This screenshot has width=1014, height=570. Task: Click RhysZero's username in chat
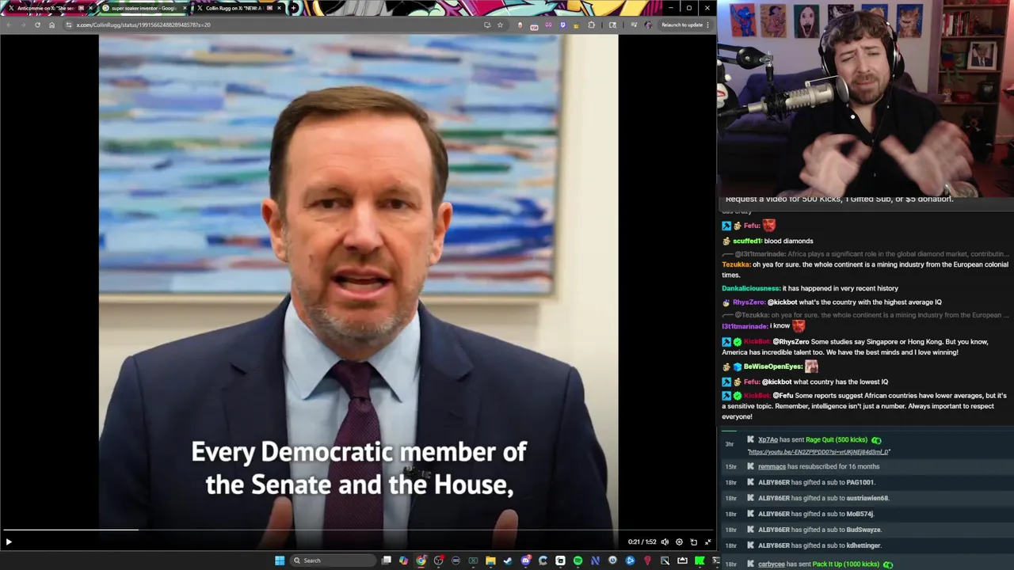point(749,302)
